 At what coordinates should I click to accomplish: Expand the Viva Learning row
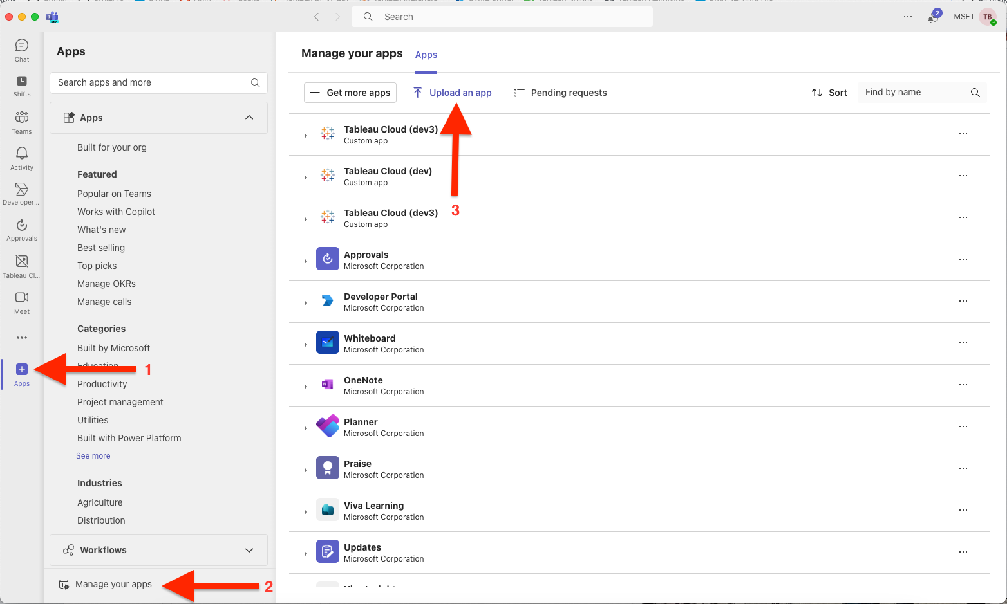306,512
